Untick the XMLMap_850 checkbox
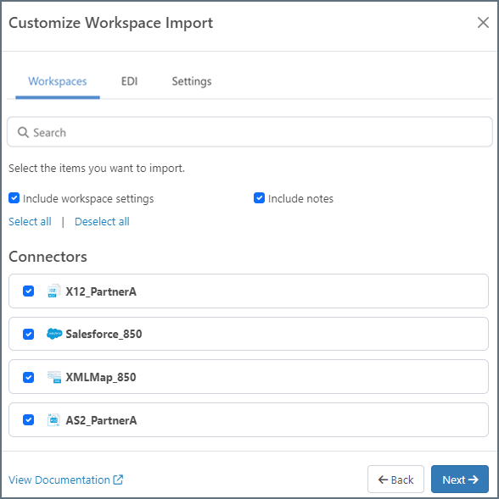This screenshot has width=499, height=499. click(x=28, y=377)
